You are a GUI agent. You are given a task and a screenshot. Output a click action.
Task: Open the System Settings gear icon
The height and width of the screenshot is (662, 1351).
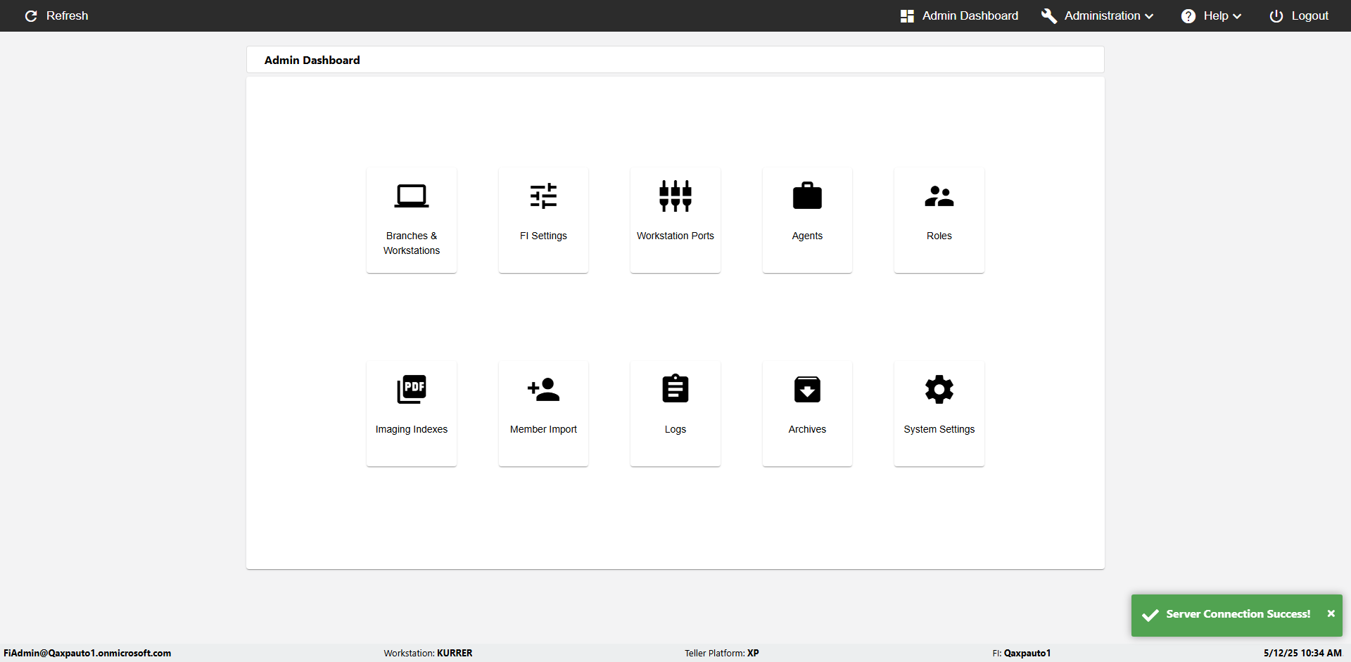click(939, 389)
